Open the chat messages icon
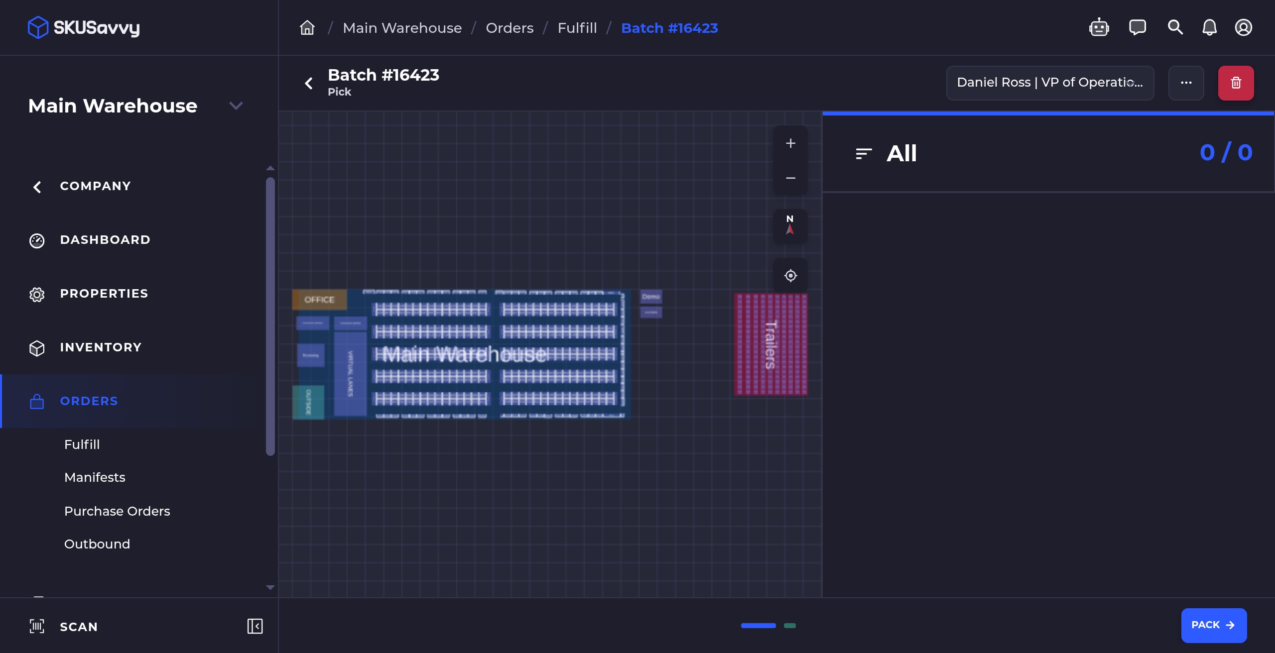1275x653 pixels. 1138,27
